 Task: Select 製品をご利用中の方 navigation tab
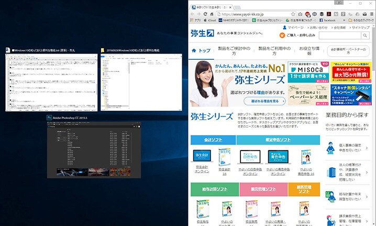(274, 51)
